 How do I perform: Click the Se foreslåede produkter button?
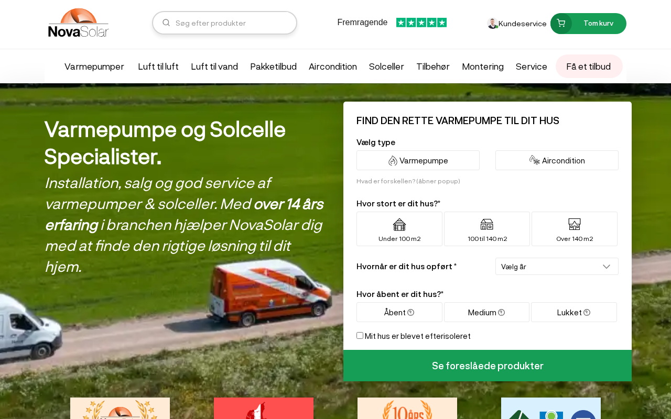tap(488, 366)
